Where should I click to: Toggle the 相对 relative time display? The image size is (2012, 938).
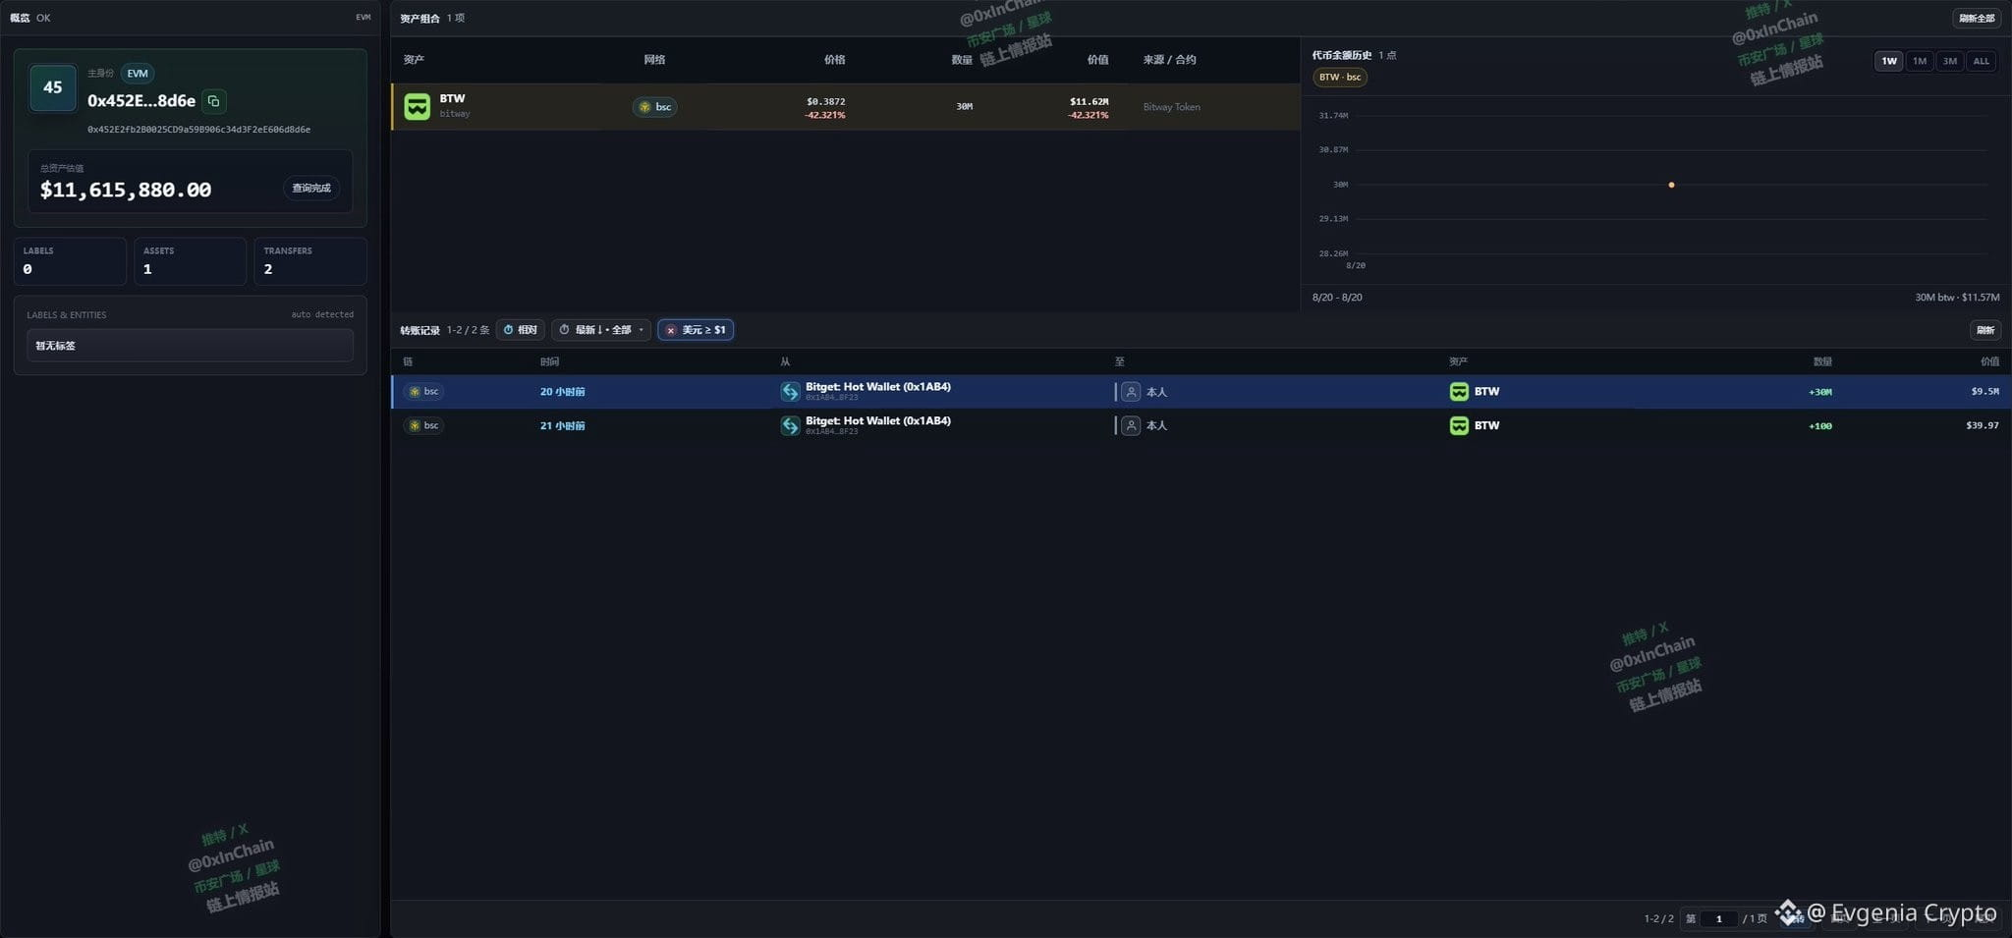(x=521, y=330)
